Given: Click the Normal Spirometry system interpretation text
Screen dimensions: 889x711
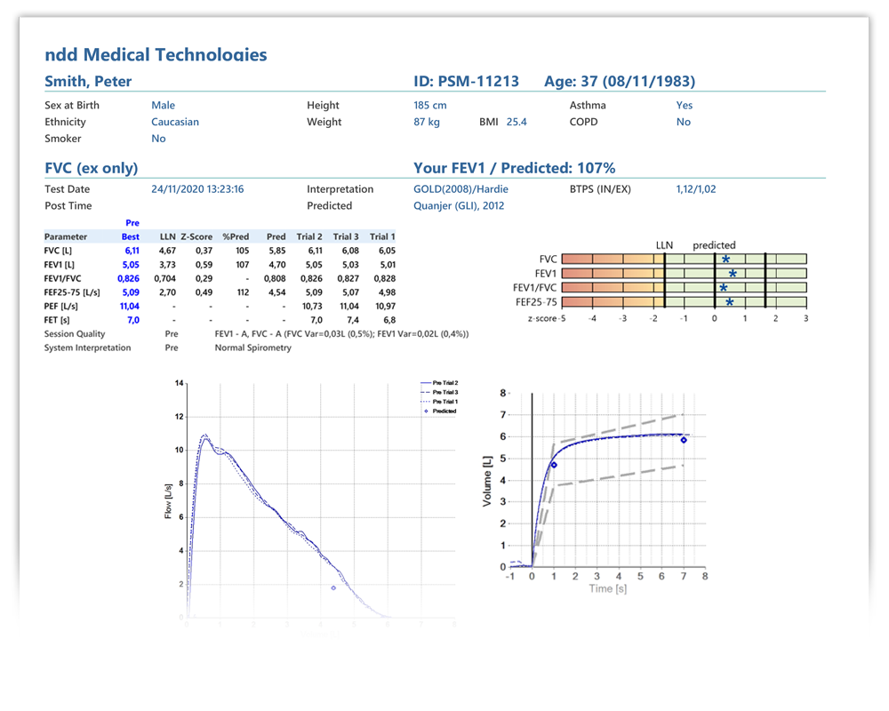Looking at the screenshot, I should pos(252,348).
